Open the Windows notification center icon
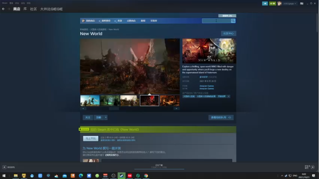 tap(314, 176)
